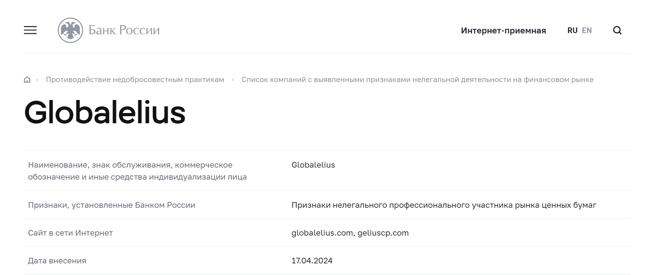The width and height of the screenshot is (653, 275).
Task: Click the Сайт в сети Интернет label
Action: coord(70,233)
